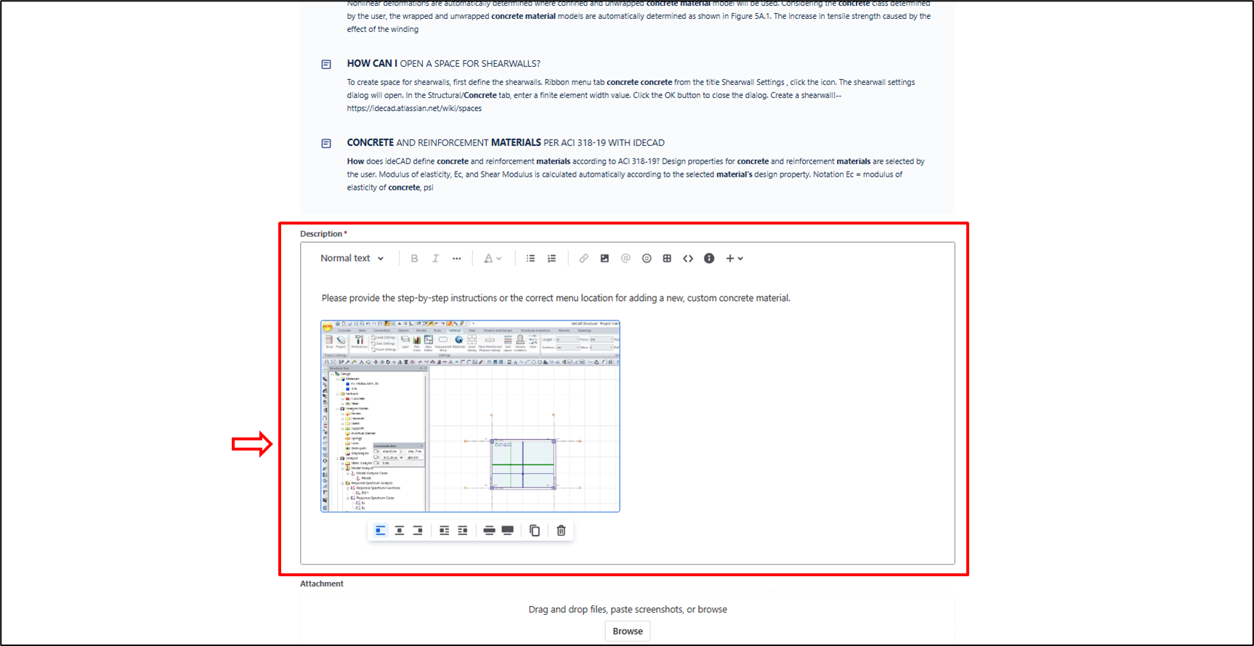Delete the selected image with trash icon
1254x646 pixels.
click(561, 530)
